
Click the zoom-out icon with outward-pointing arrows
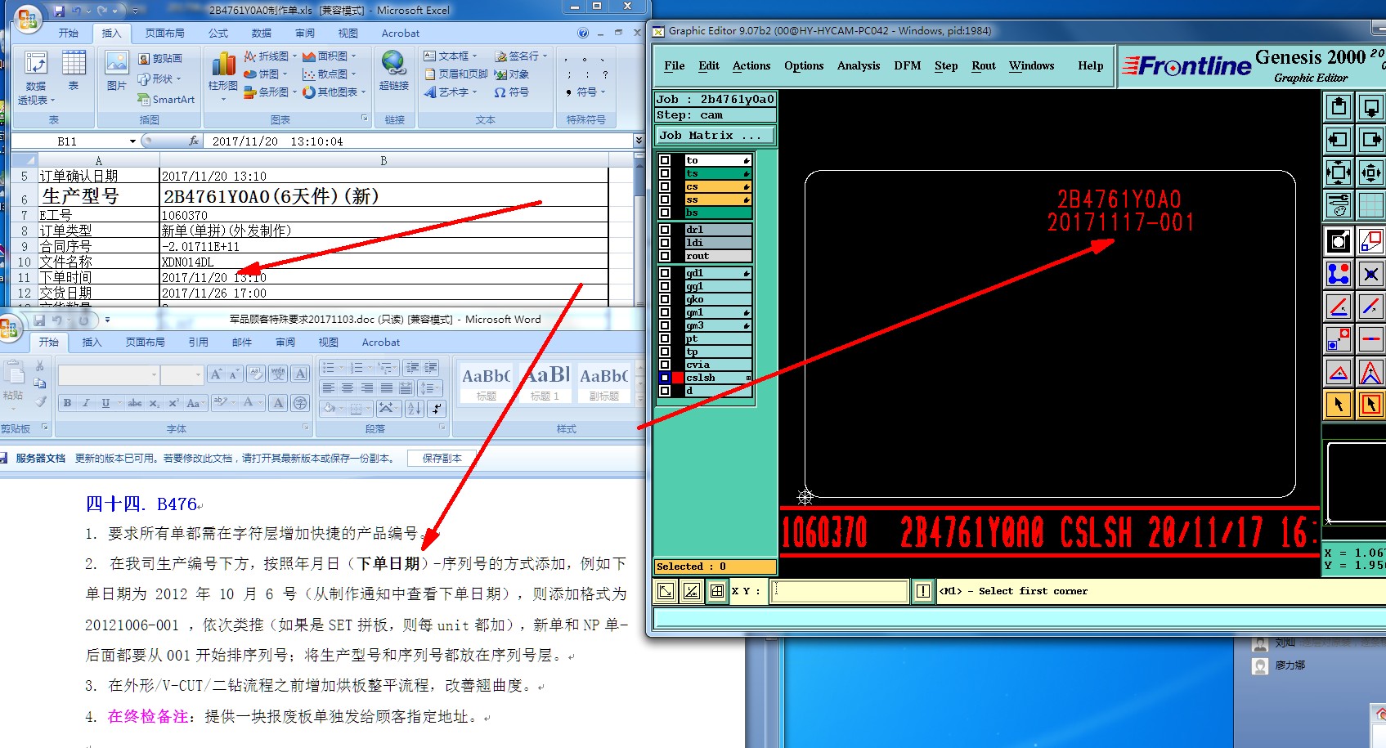coord(1339,172)
